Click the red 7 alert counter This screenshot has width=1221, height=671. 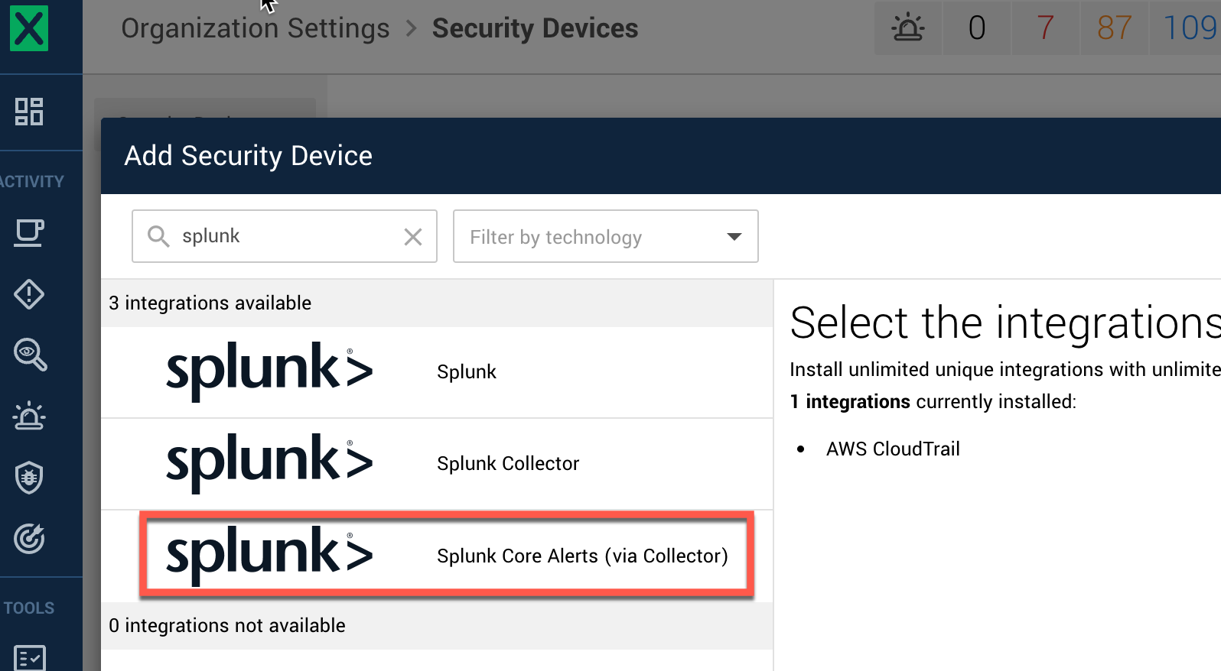click(1045, 28)
